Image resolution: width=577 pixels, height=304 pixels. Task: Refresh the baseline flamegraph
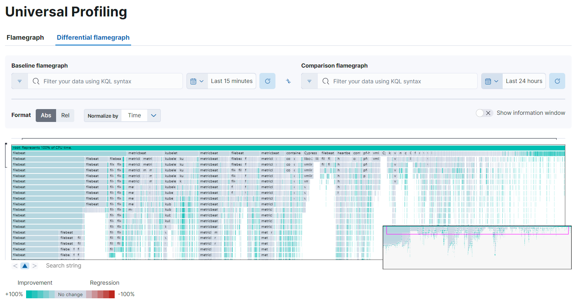tap(267, 81)
